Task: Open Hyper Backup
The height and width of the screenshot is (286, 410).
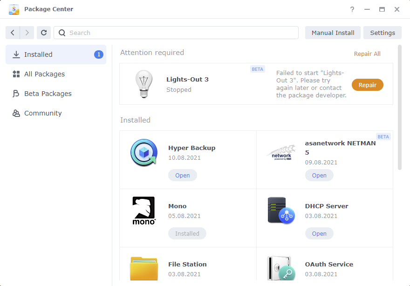Action: [183, 176]
